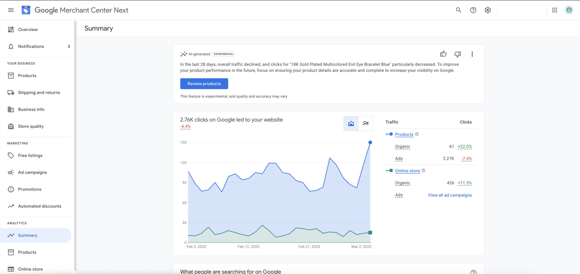Screen dimensions: 580x274
Task: Click the Google Merchant Center logo icon
Action: tap(26, 10)
